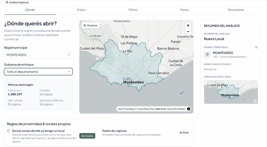Click the Las Piedras map label
This screenshot has height=147, width=267.
pos(129,43)
